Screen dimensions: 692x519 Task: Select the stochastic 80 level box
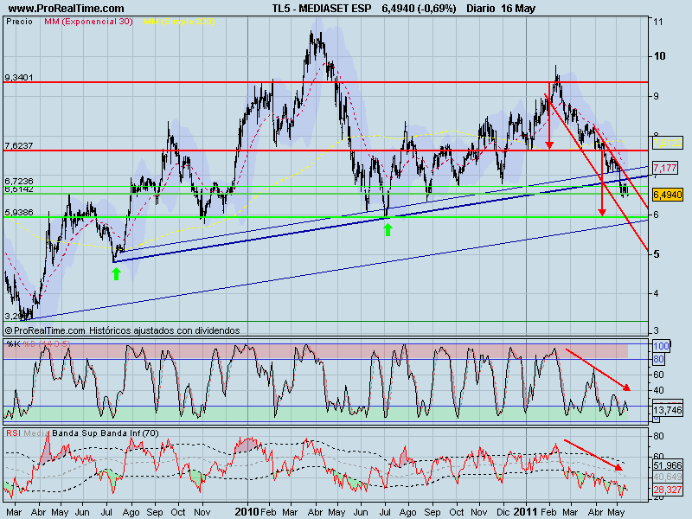click(x=659, y=359)
